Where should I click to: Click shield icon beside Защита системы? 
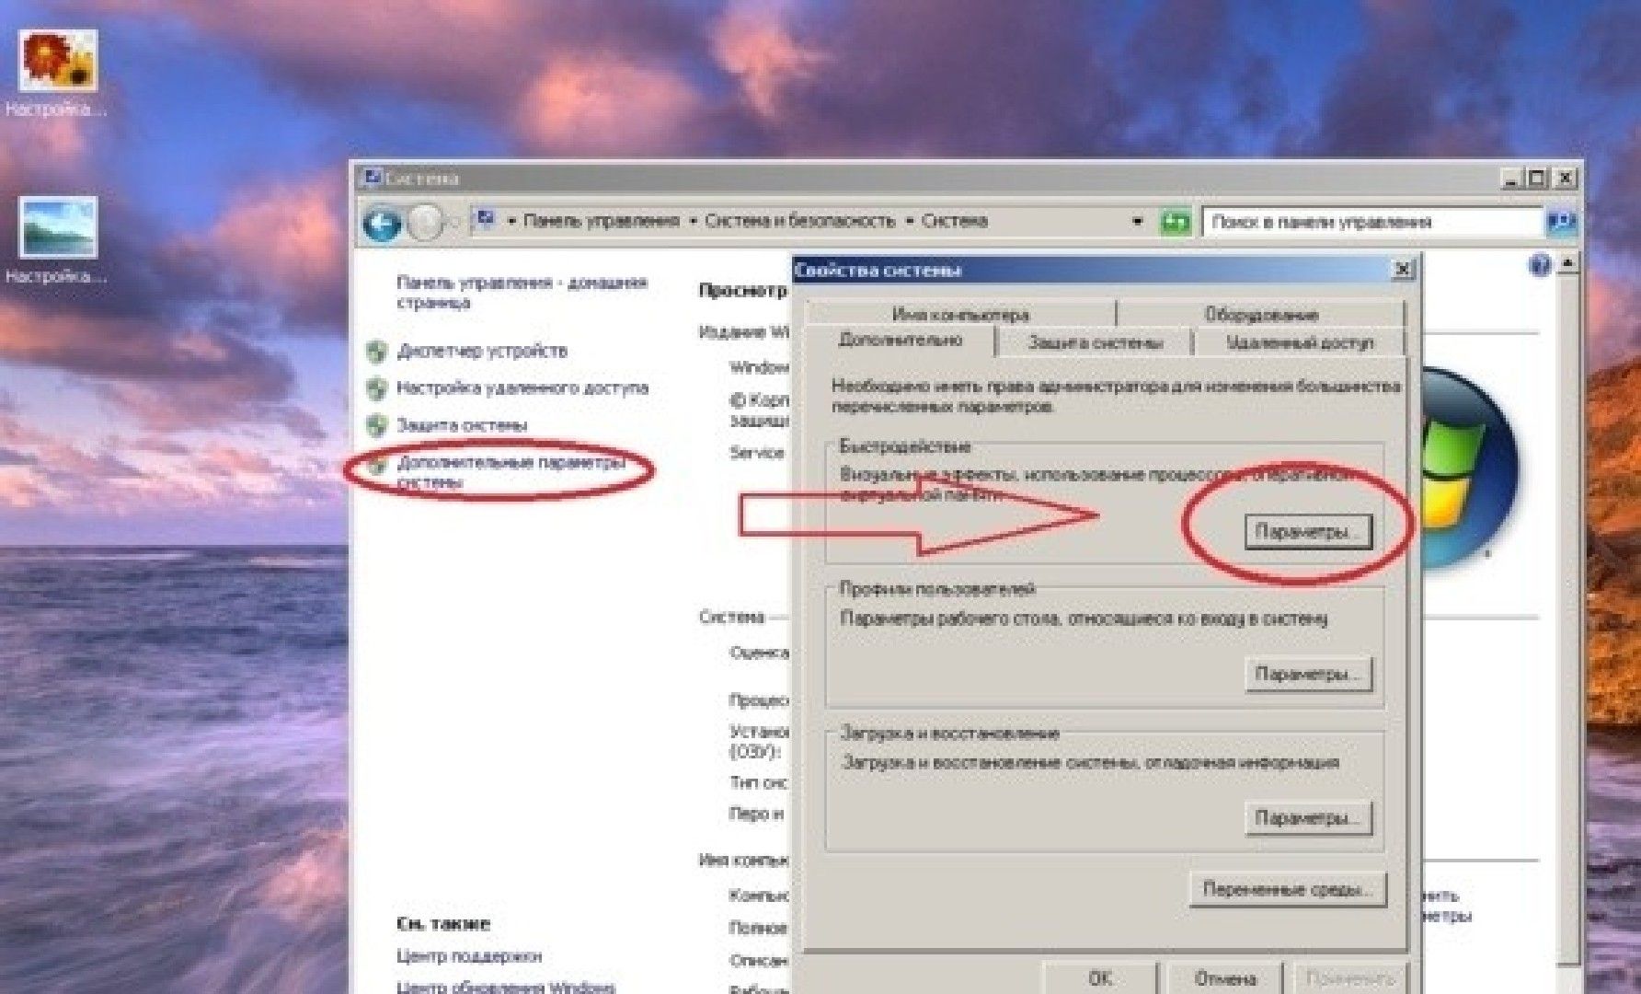click(376, 425)
